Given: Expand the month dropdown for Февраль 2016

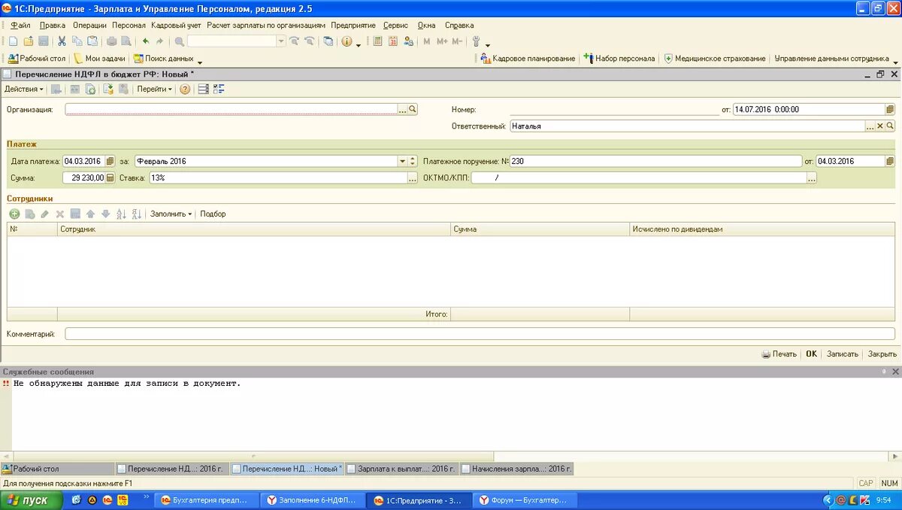Looking at the screenshot, I should pos(402,161).
